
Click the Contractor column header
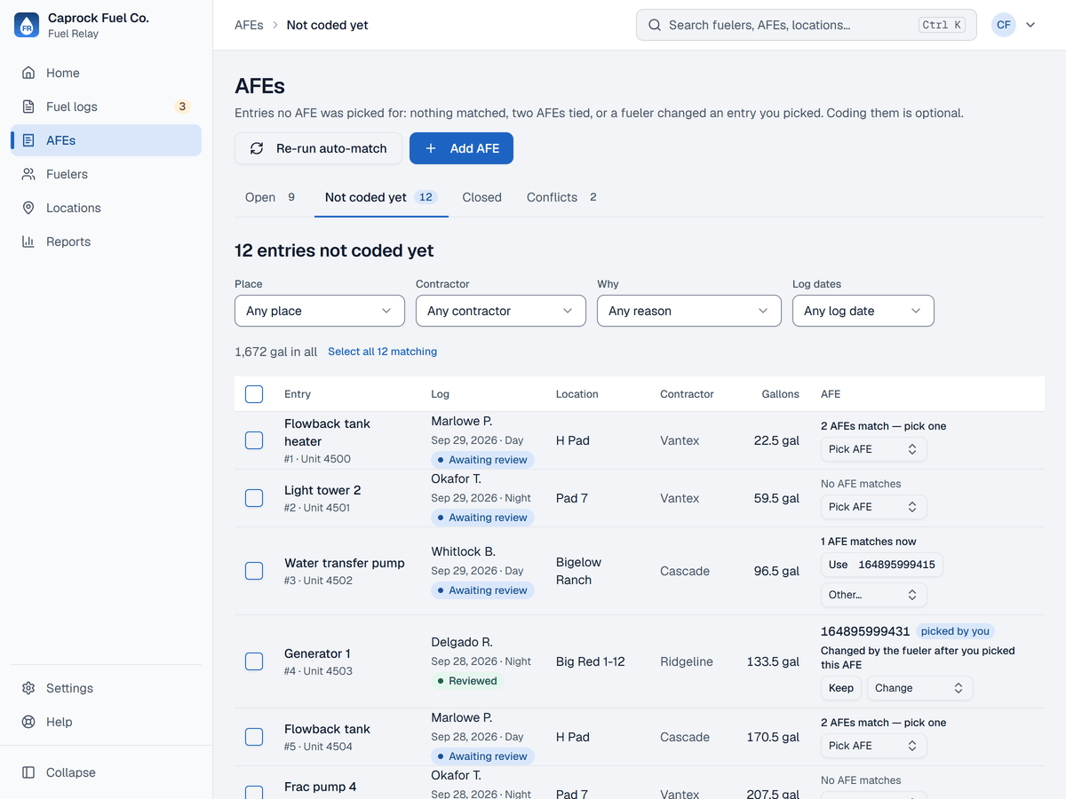(x=687, y=394)
